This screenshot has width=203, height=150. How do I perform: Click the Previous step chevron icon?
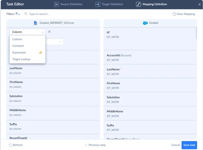[86, 145]
